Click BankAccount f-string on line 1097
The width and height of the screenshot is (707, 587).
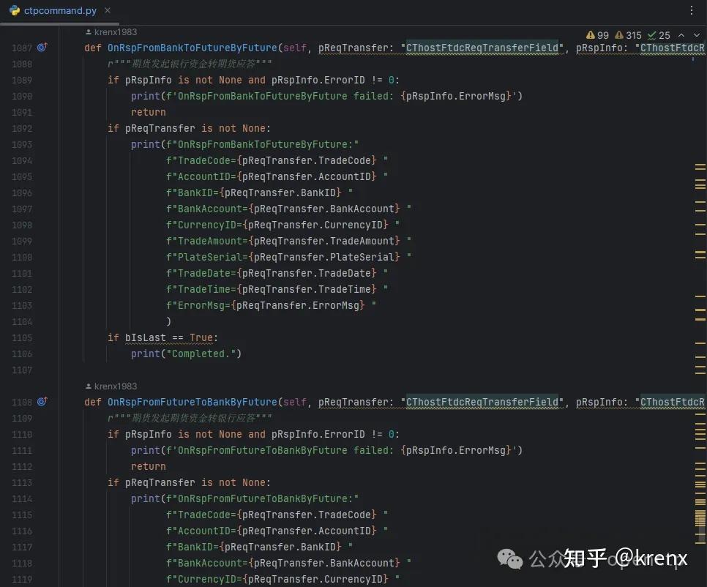[x=288, y=209]
